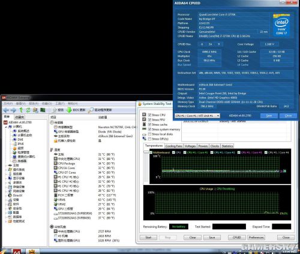This screenshot has height=254, width=300.
Task: Toggle the Stress CPU checkbox
Action: click(x=149, y=115)
